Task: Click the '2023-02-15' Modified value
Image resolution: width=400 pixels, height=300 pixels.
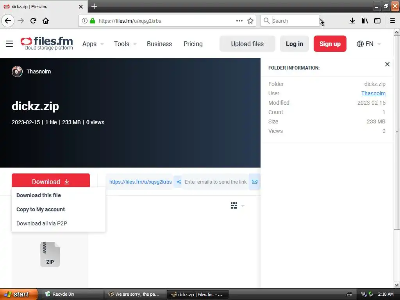Action: pos(371,103)
